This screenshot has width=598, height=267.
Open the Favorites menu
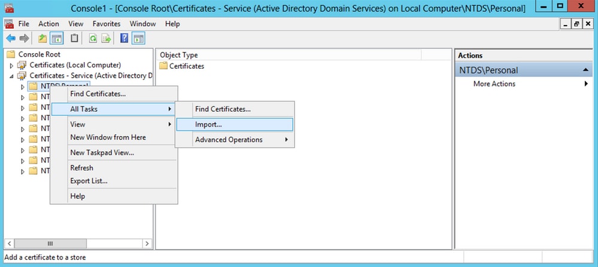click(107, 23)
